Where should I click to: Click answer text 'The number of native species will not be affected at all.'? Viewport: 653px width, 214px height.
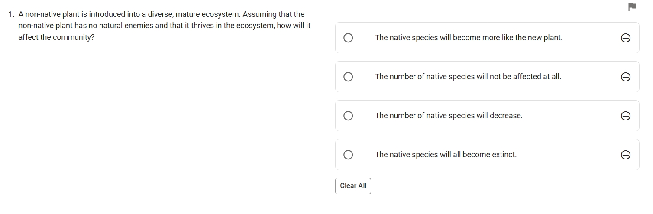pyautogui.click(x=468, y=77)
